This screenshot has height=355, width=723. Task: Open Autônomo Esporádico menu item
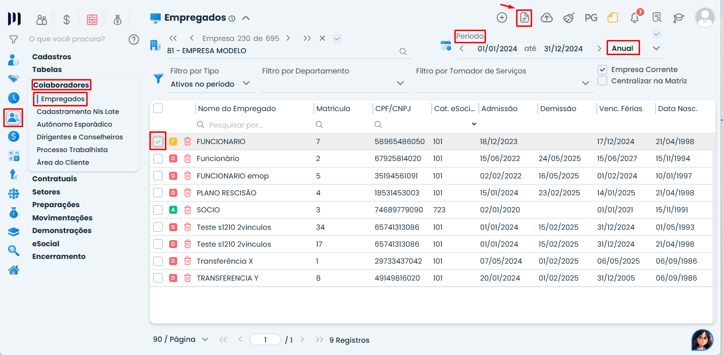(x=74, y=124)
